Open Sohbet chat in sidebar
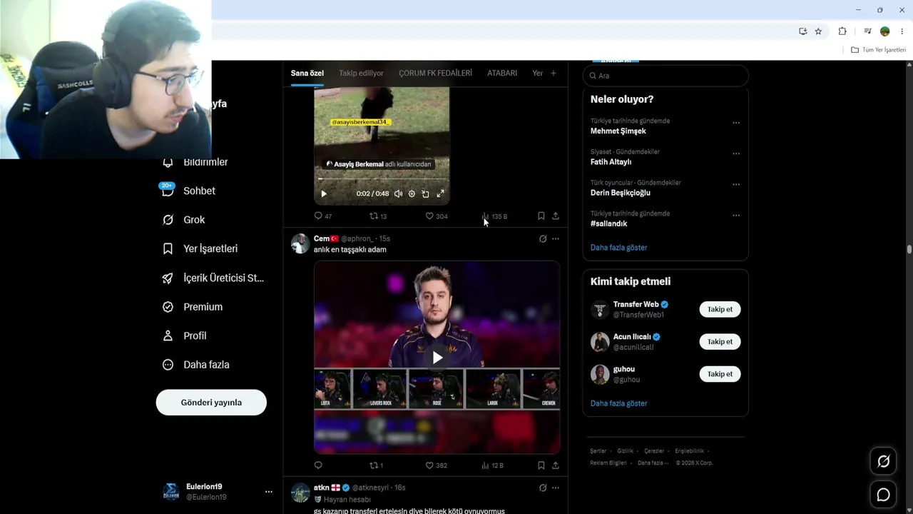This screenshot has width=913, height=514. (x=189, y=191)
